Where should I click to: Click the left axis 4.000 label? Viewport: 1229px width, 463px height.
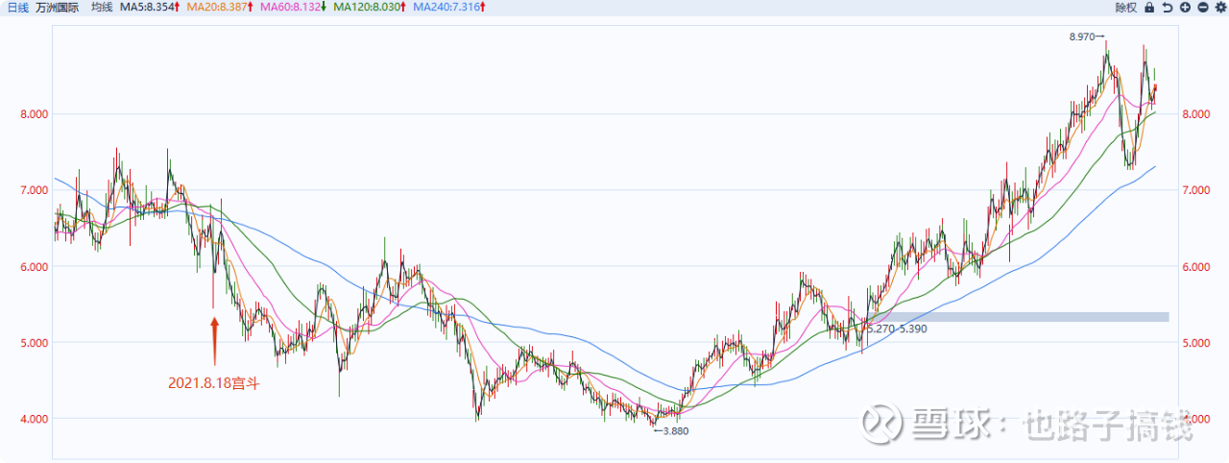(35, 419)
